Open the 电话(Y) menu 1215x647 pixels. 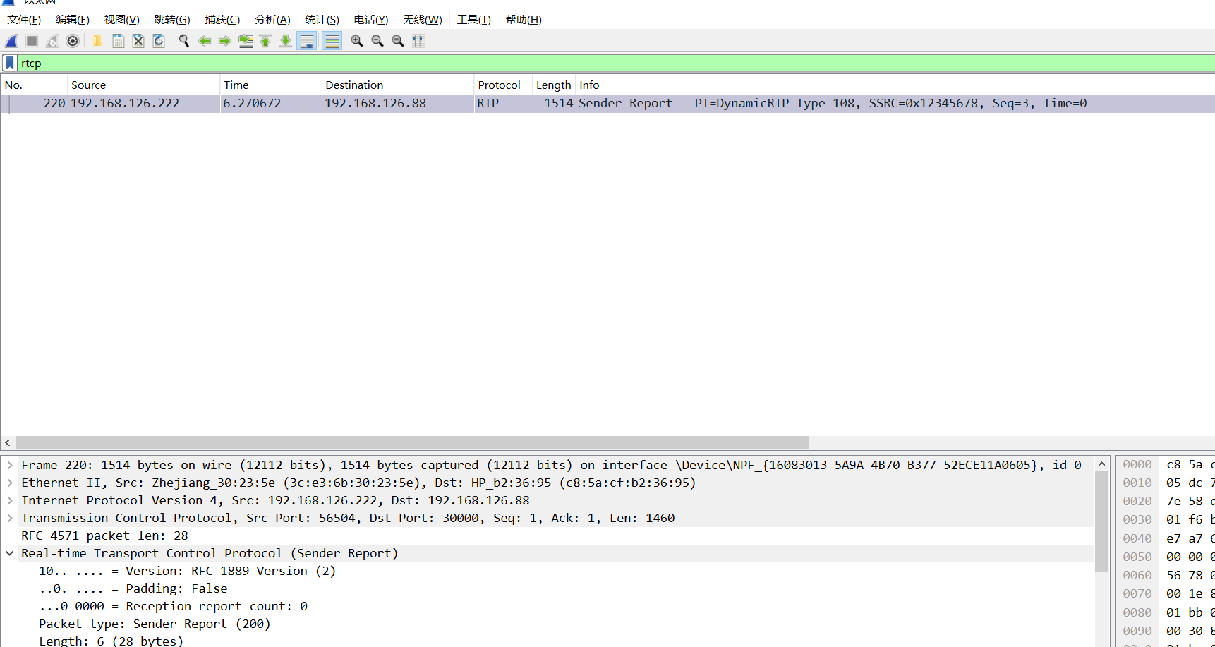[x=370, y=19]
